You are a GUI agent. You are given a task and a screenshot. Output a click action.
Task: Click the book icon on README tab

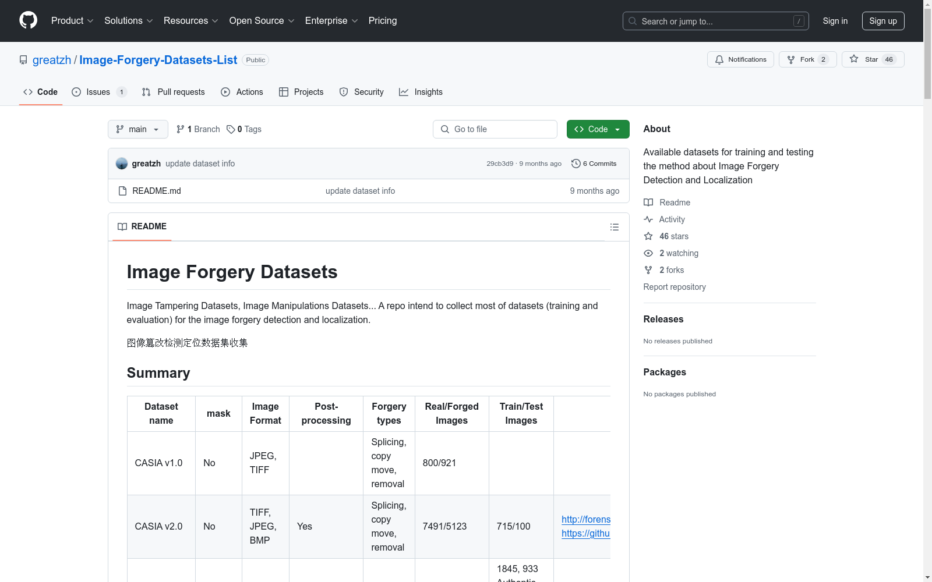click(x=122, y=226)
